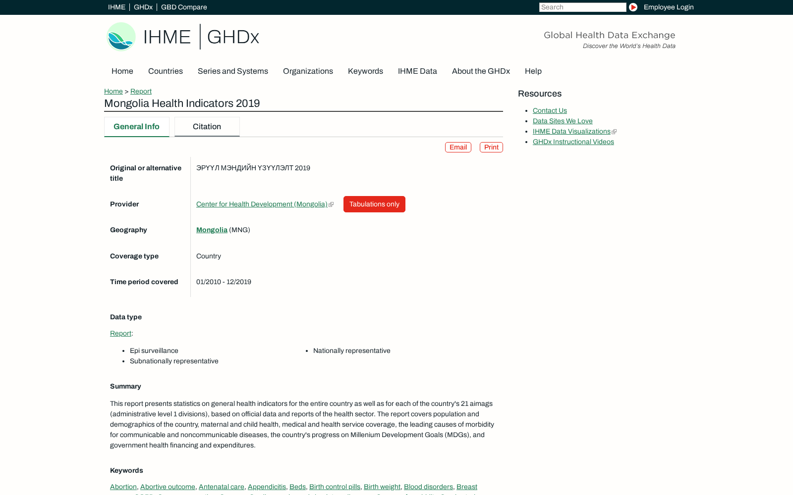793x495 pixels.
Task: Click the Abortive outcome keyword
Action: tap(168, 487)
